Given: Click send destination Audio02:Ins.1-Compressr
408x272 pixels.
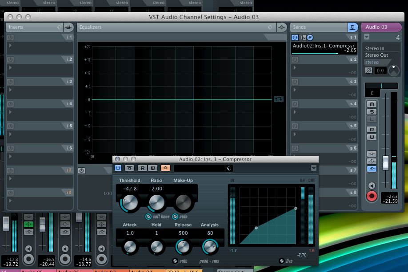Looking at the screenshot, I should 324,46.
